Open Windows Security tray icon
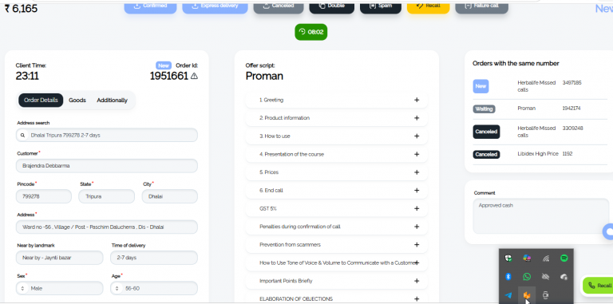The height and width of the screenshot is (304, 613). tap(508, 258)
